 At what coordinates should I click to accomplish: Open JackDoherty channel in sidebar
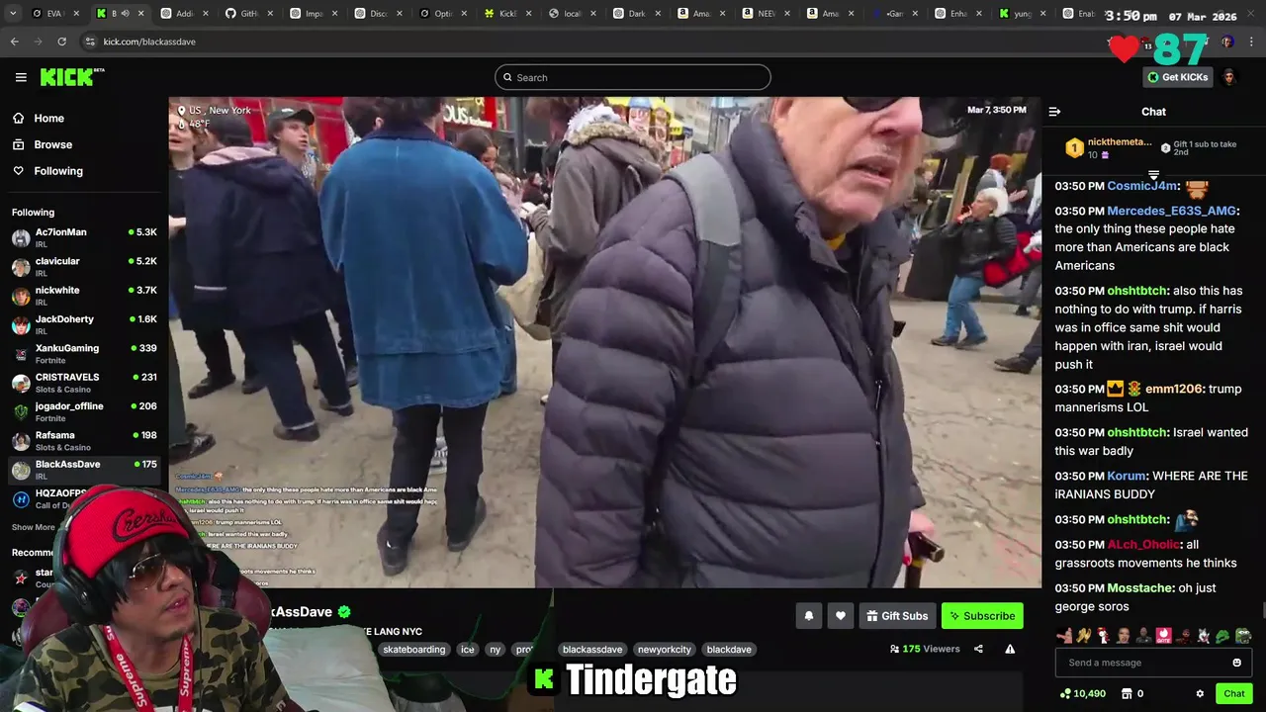click(x=84, y=324)
